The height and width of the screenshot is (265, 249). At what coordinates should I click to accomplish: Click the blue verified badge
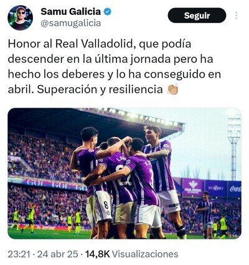coord(108,12)
